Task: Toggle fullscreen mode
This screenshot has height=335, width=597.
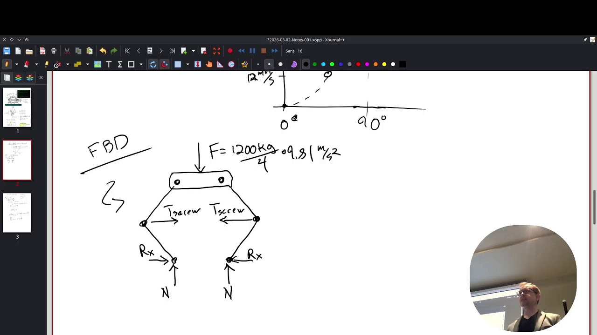Action: tap(216, 51)
